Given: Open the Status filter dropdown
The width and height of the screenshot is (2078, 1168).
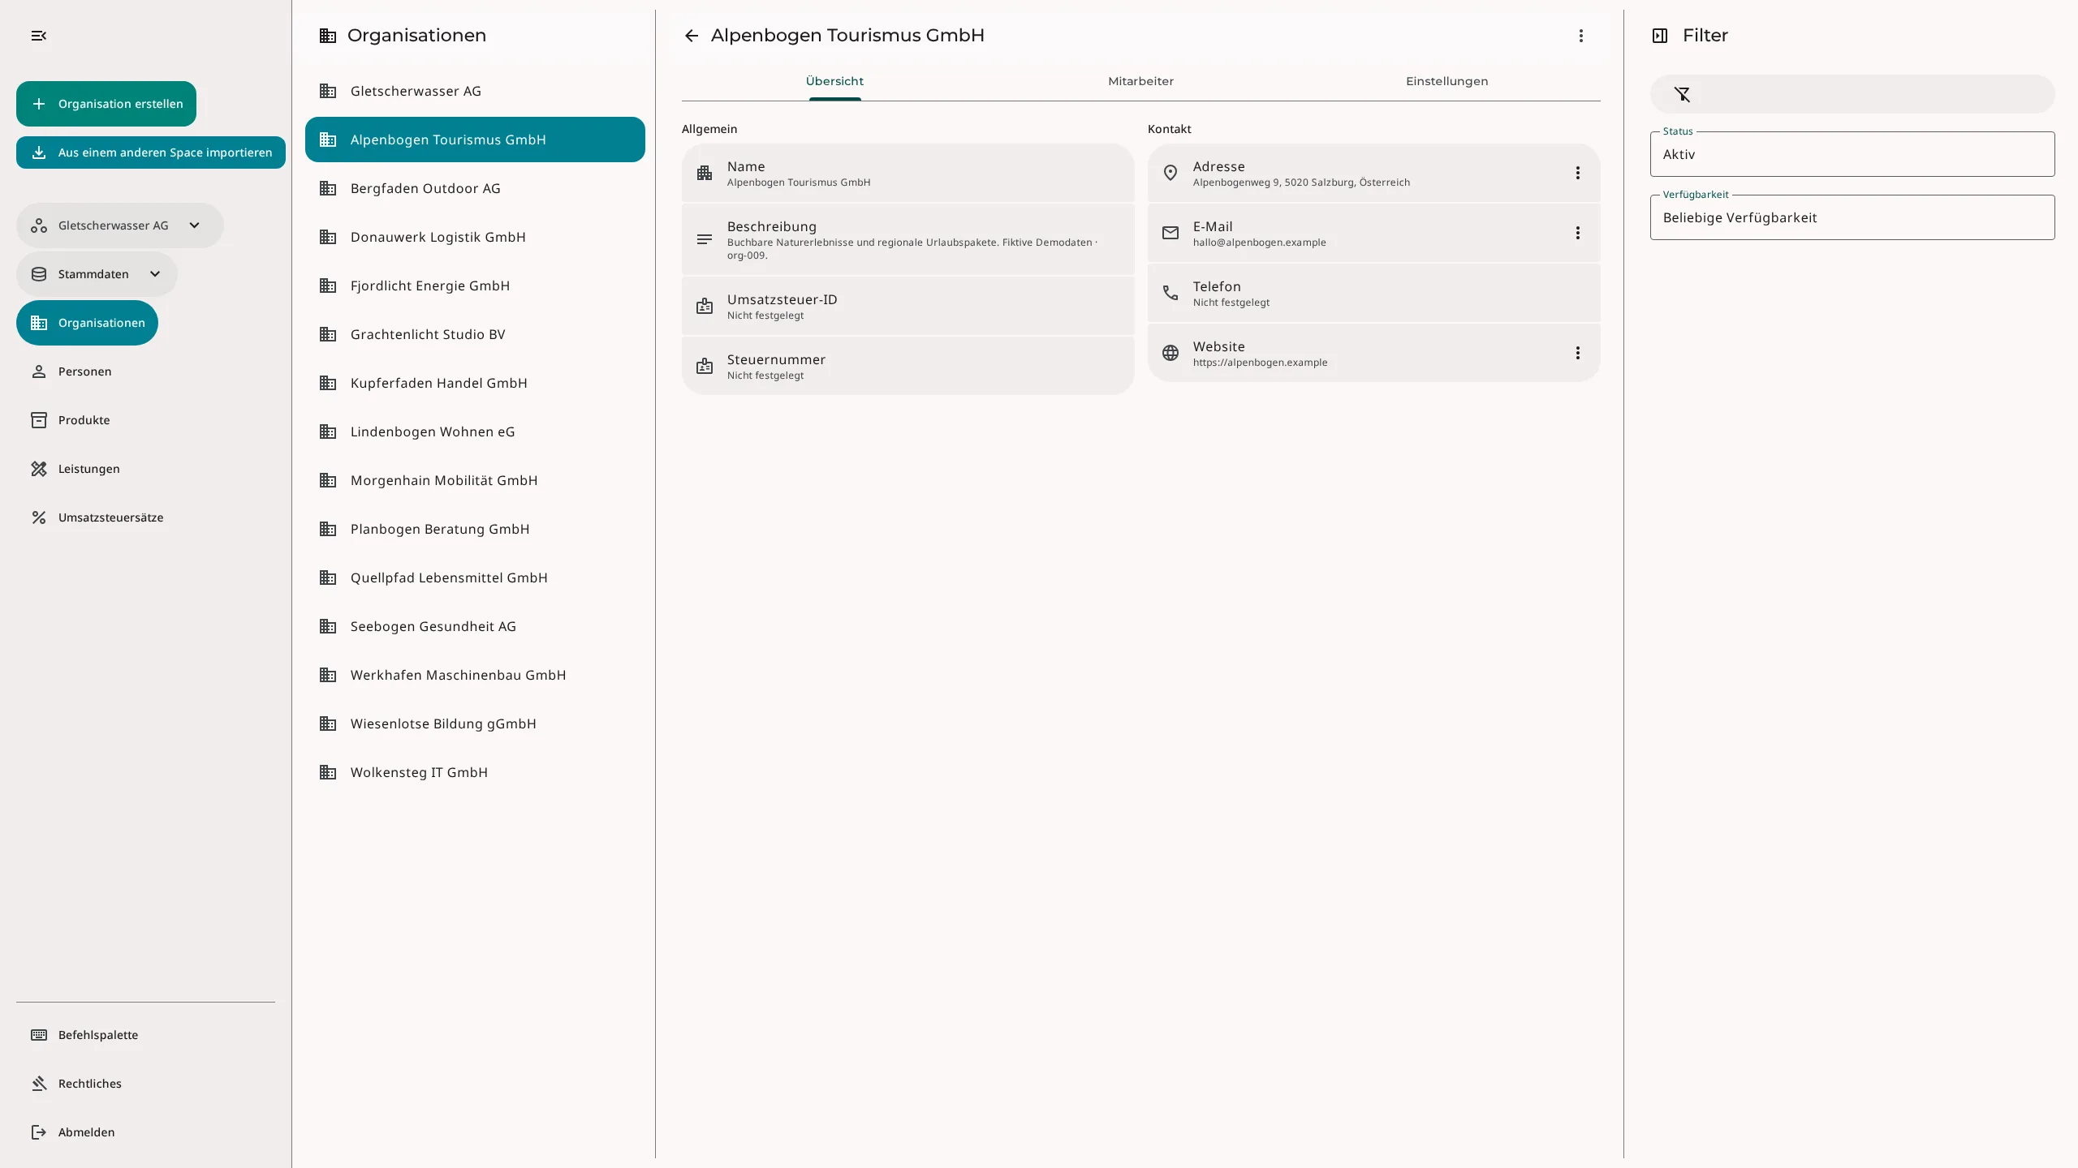Looking at the screenshot, I should 1852,154.
